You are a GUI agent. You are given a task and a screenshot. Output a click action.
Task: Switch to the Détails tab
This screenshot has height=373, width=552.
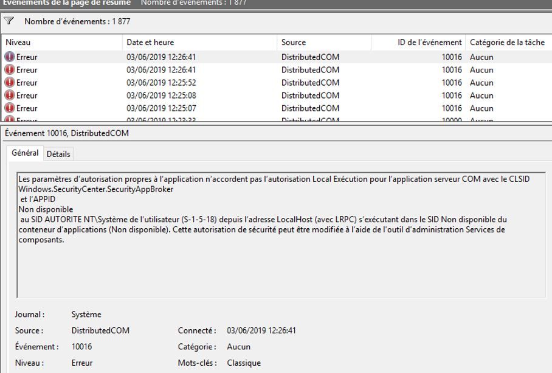58,154
